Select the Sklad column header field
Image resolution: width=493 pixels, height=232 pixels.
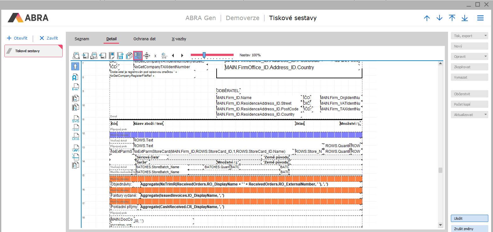click(300, 124)
